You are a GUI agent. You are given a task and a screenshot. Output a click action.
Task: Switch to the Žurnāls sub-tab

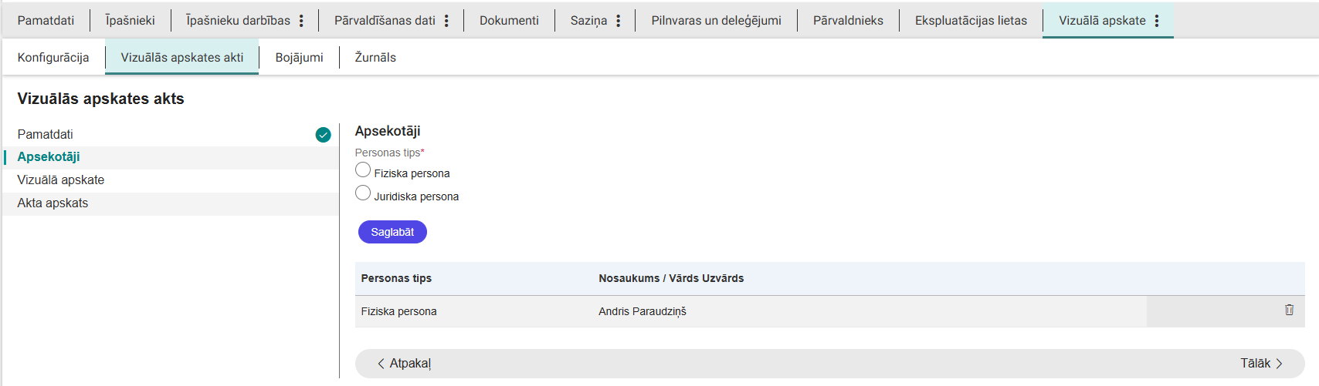(375, 58)
